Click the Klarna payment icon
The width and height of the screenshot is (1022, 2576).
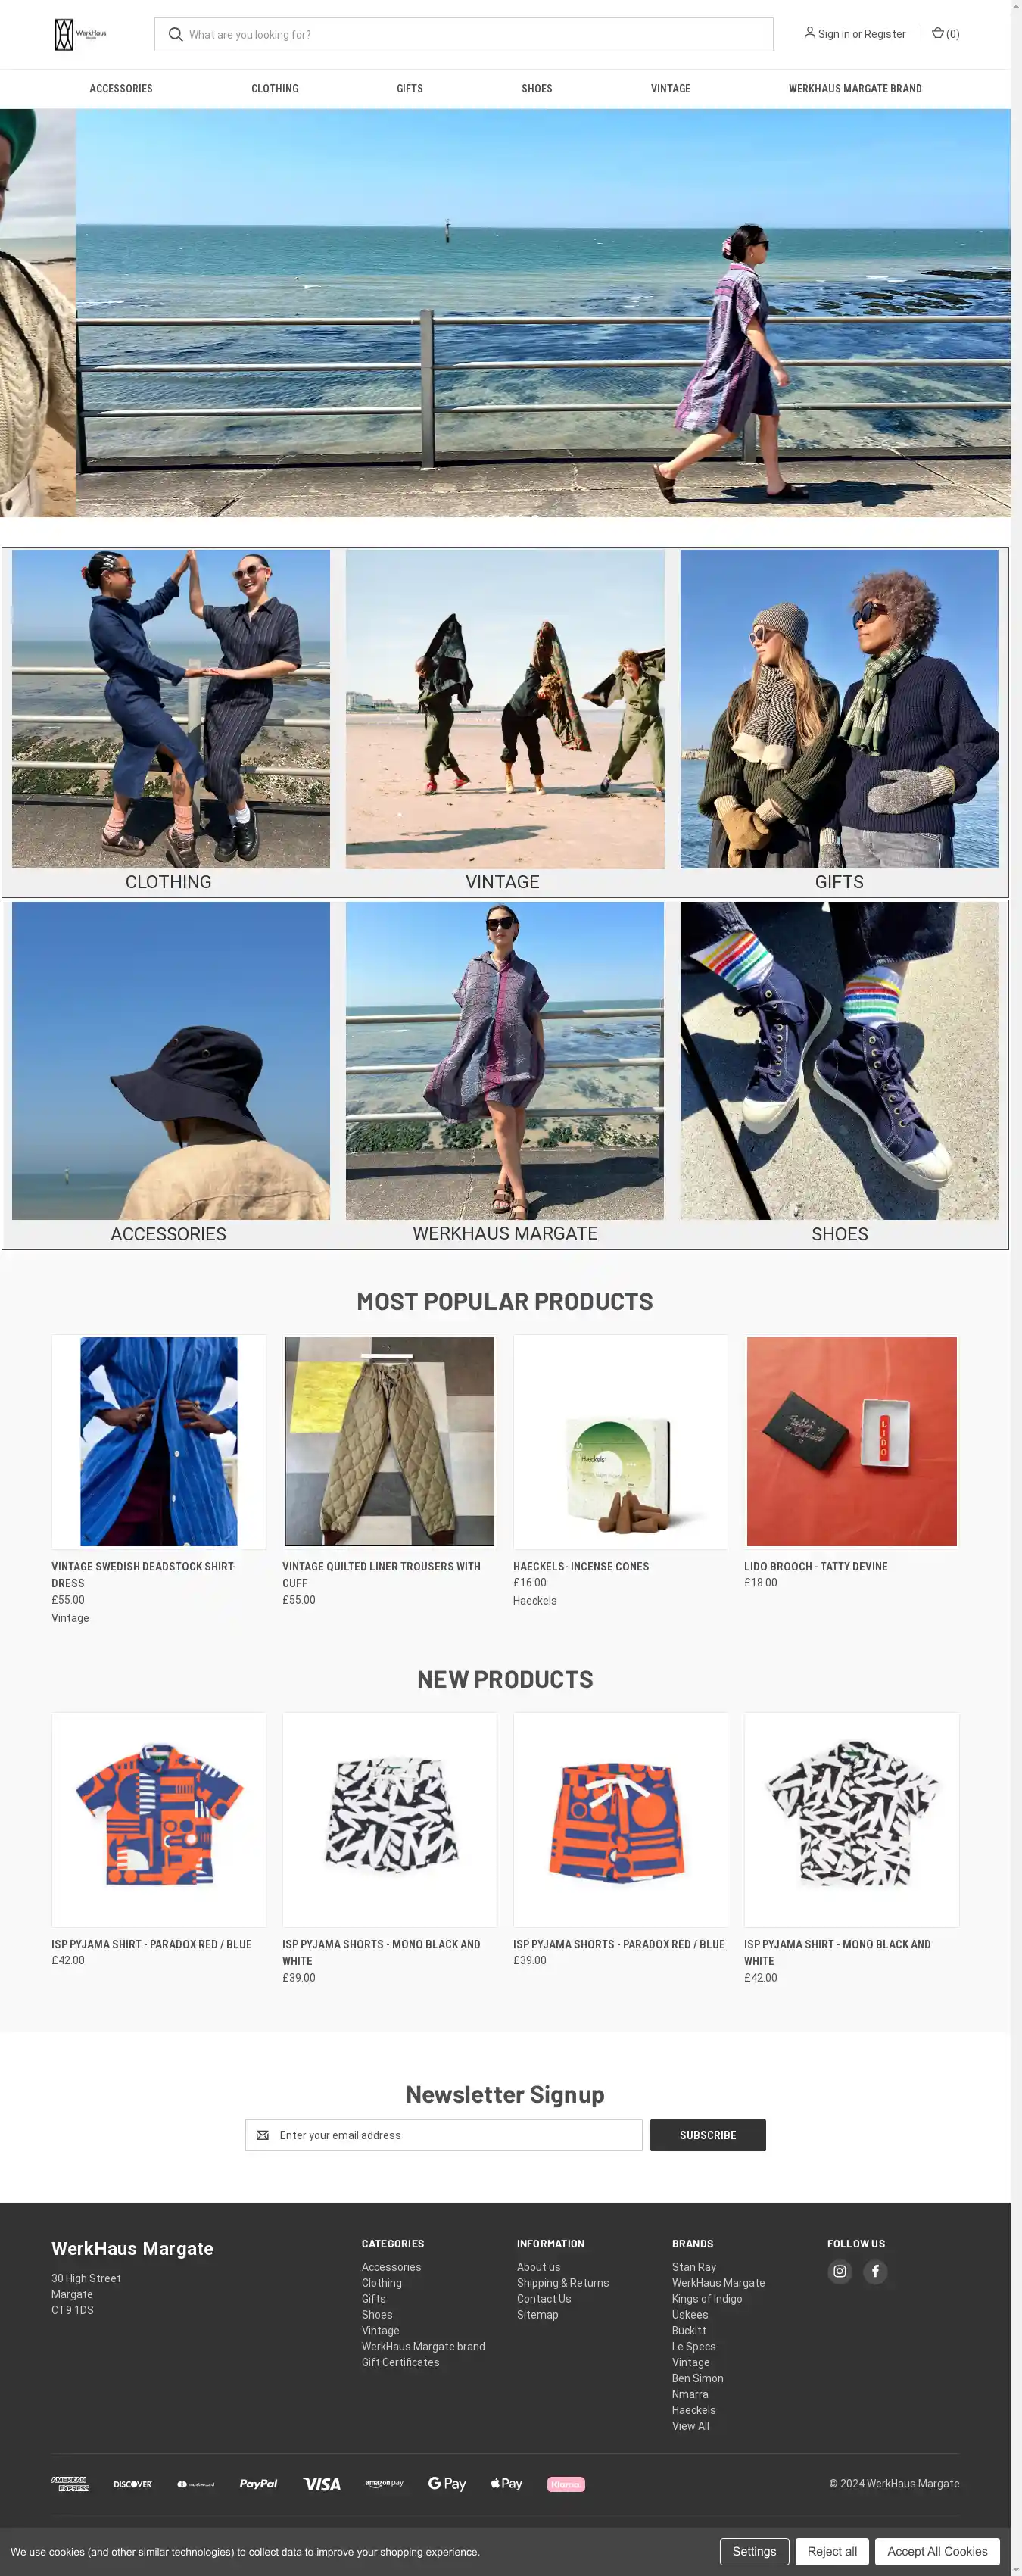pos(566,2484)
